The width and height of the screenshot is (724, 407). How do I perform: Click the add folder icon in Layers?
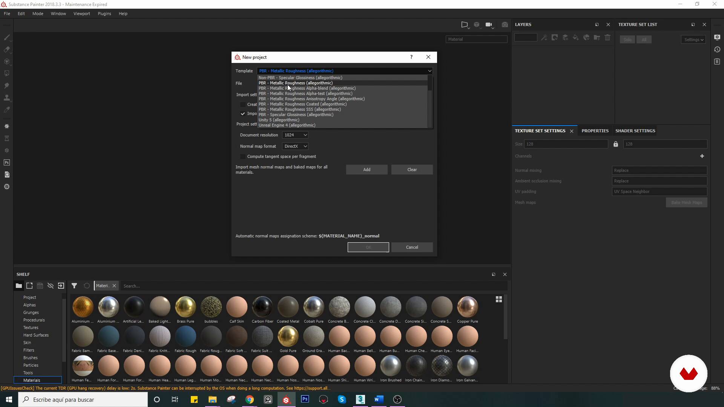597,37
